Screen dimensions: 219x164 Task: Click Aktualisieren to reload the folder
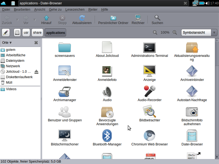coord(82,20)
